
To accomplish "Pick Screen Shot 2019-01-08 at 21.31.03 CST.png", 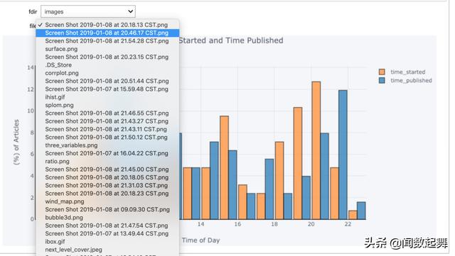I will click(107, 186).
